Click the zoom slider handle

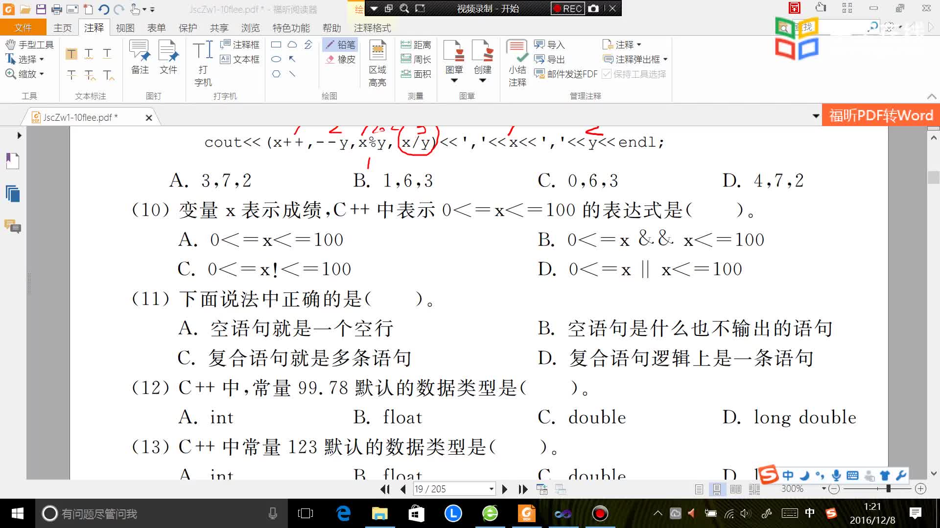(888, 488)
